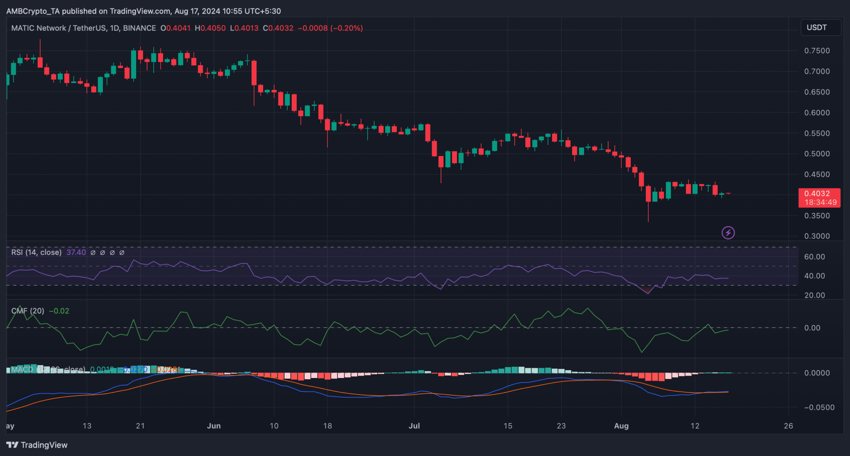
Task: Click the MACD (12, 26, close) indicator label
Action: (x=48, y=369)
